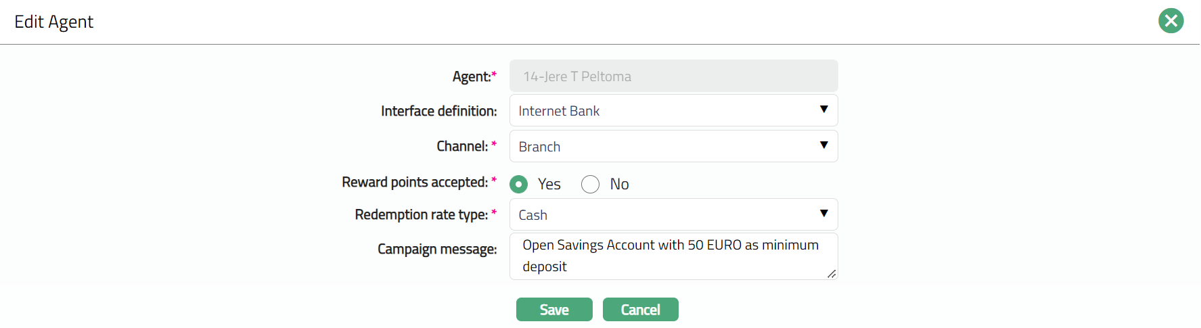Click the Redemption rate type dropdown arrow

tap(823, 214)
